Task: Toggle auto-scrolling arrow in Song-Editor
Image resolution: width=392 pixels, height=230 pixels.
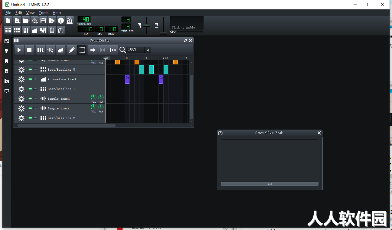Action: tap(93, 50)
